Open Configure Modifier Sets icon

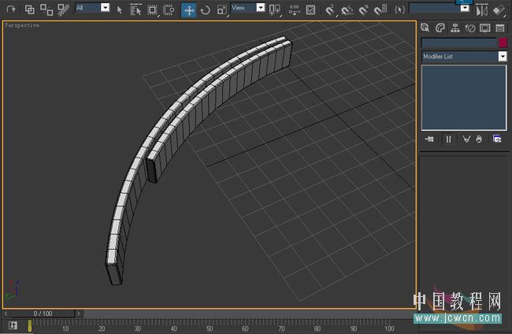point(497,139)
